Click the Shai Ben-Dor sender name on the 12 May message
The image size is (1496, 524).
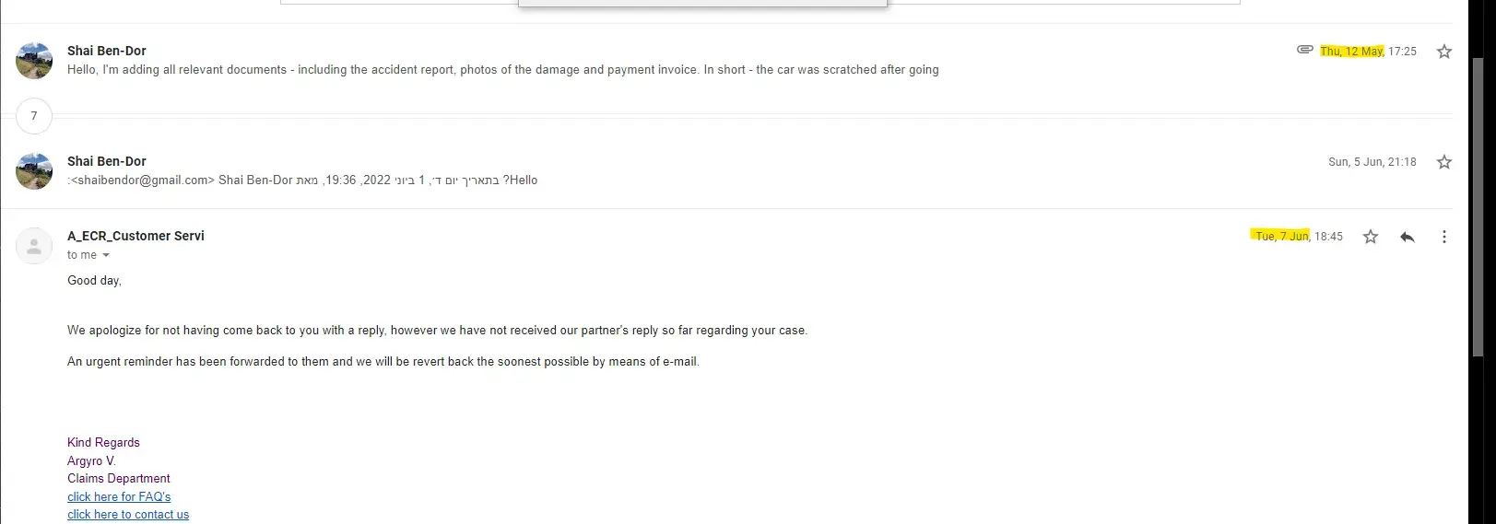click(x=107, y=51)
